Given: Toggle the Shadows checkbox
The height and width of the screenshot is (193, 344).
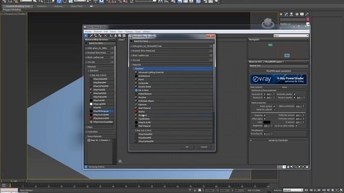Looking at the screenshot, I should pyautogui.click(x=264, y=115).
